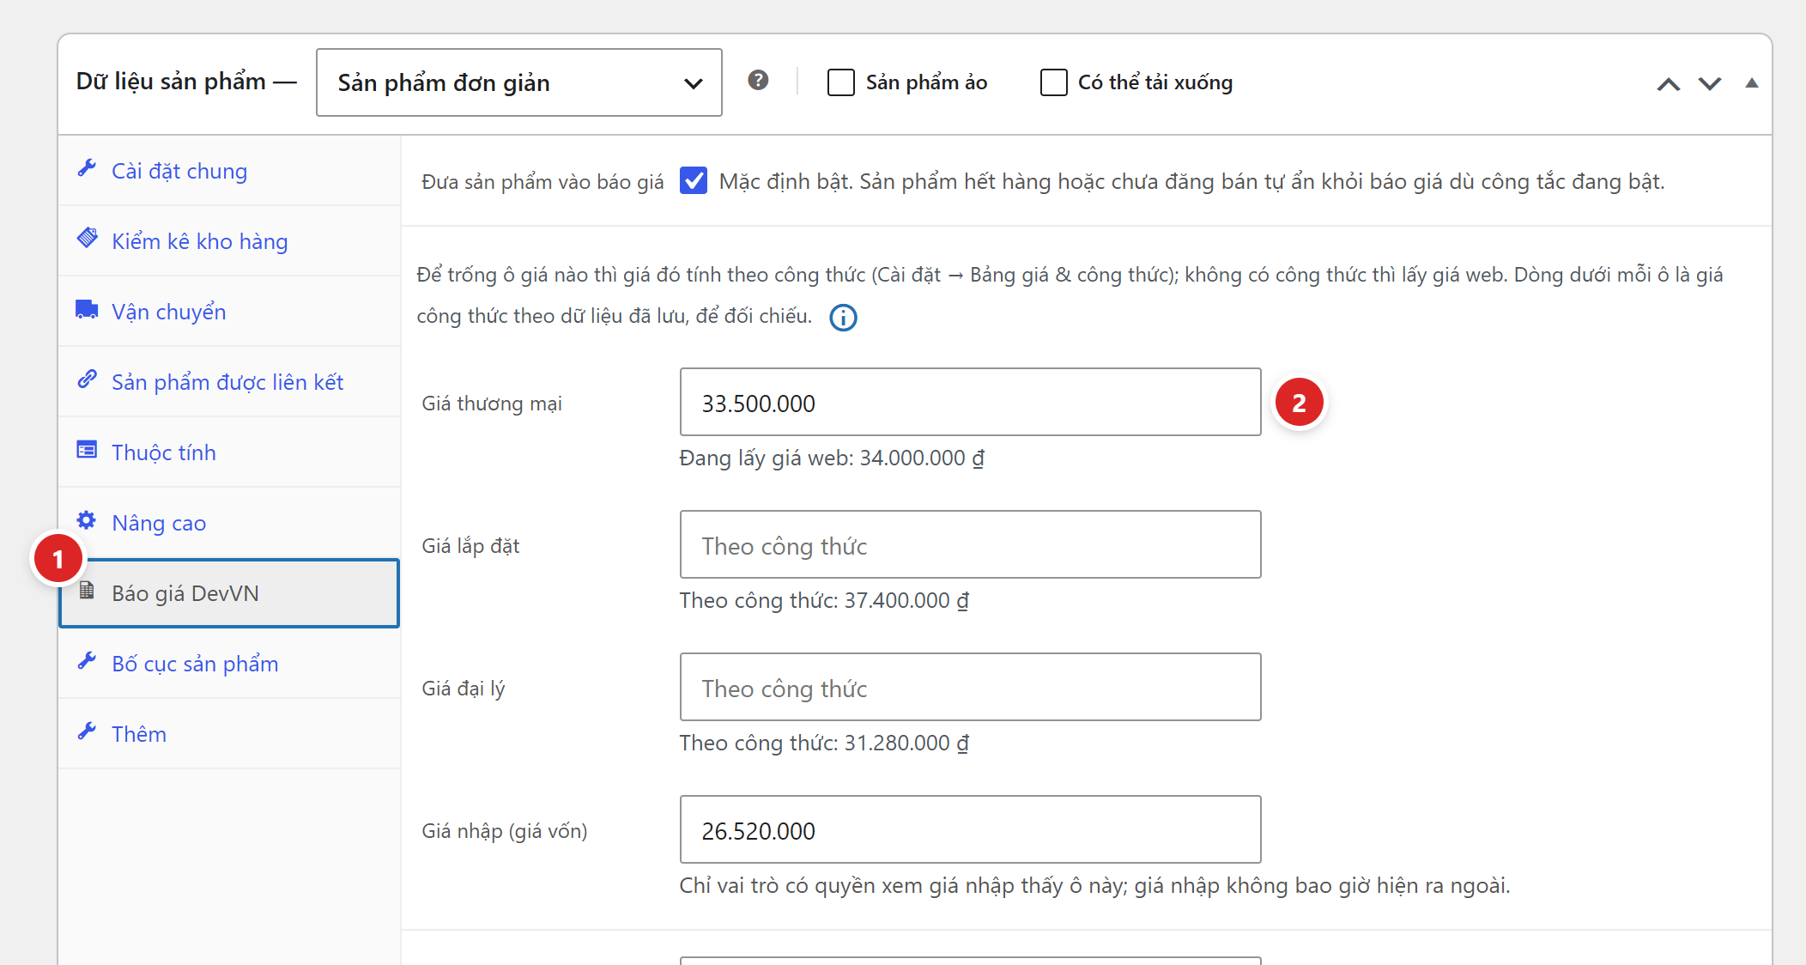Click the help question mark icon
The image size is (1806, 965).
(x=758, y=81)
